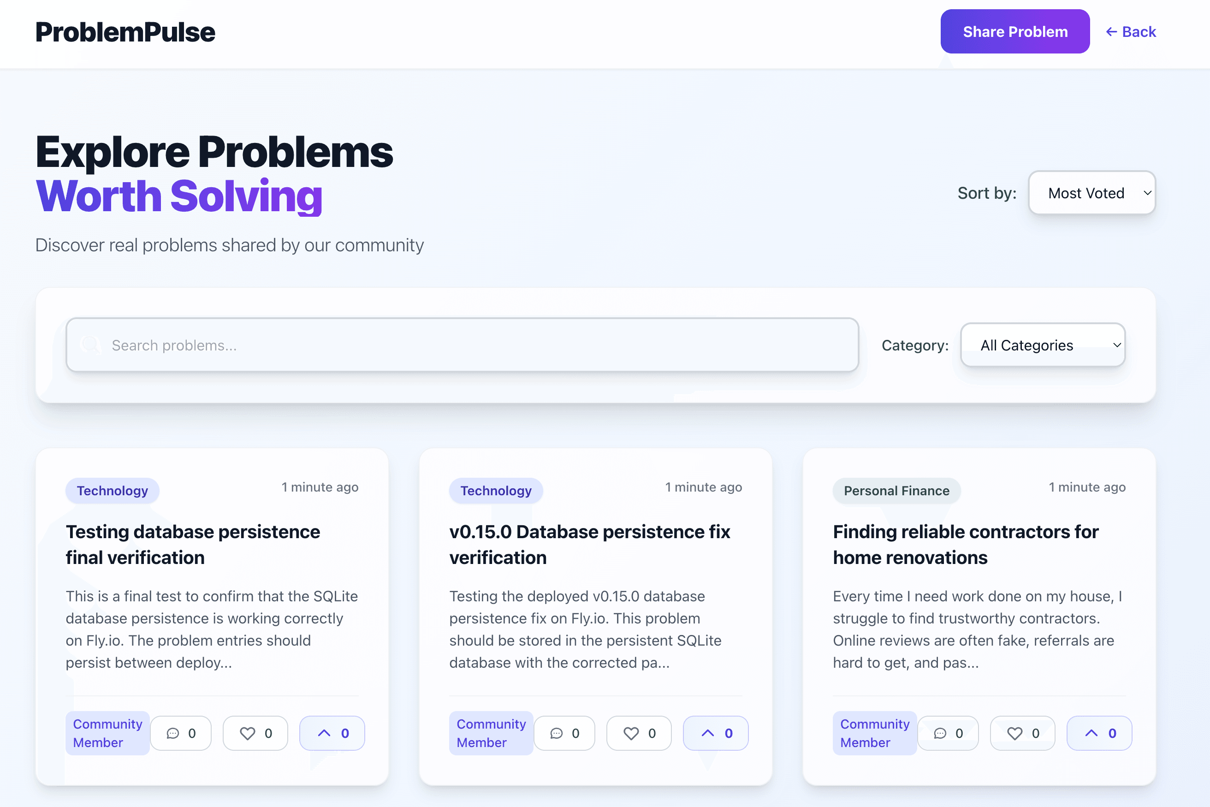1210x807 pixels.
Task: Upvote the Finding reliable contractors problem
Action: [1099, 733]
